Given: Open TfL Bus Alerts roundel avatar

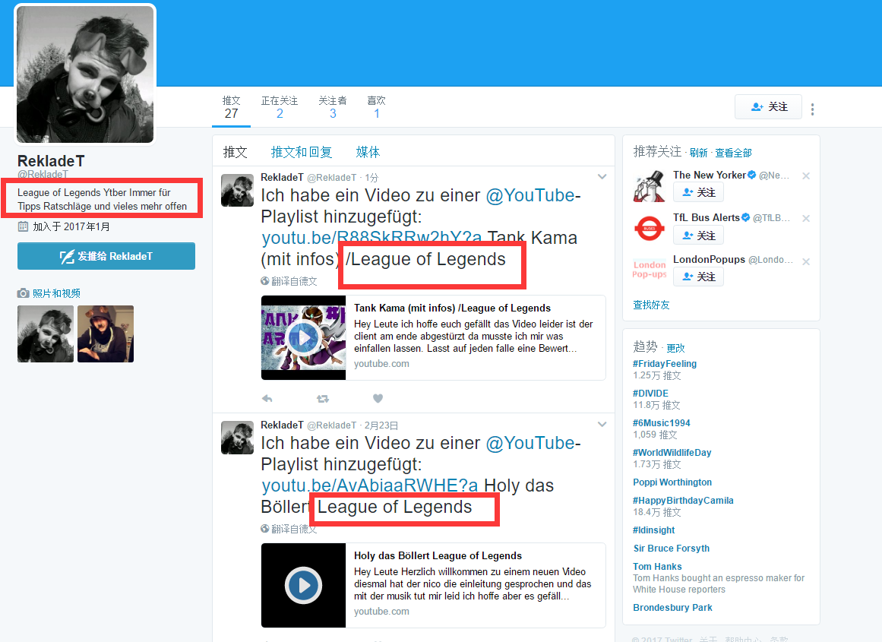Looking at the screenshot, I should [x=649, y=229].
